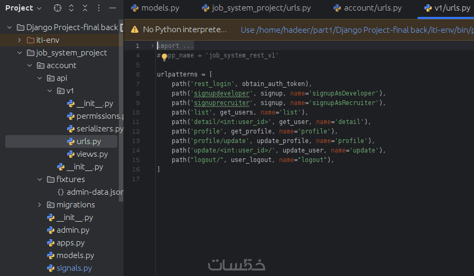Screen dimensions: 474x276
Task: Click the urlpatterns variable on line 6
Action: pyautogui.click(x=177, y=74)
